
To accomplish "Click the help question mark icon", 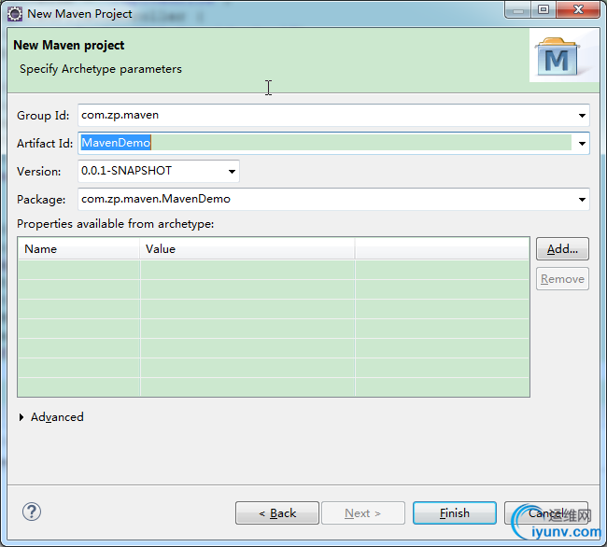I will point(32,512).
